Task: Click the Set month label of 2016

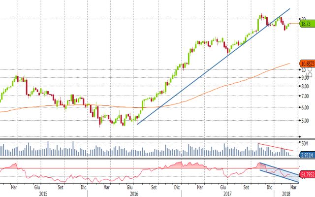Action: point(154,187)
